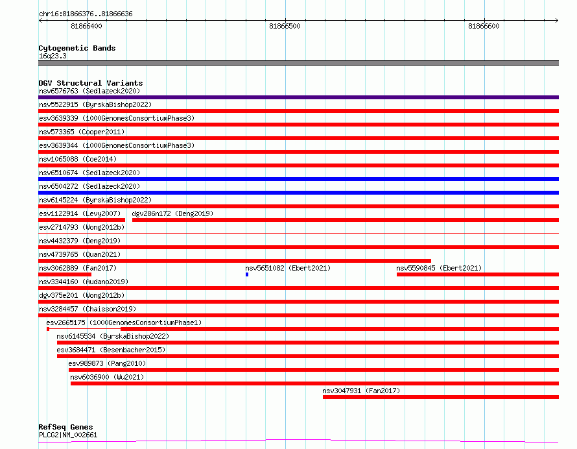
Task: Click the DGV Structural Variants track title
Action: (x=91, y=83)
